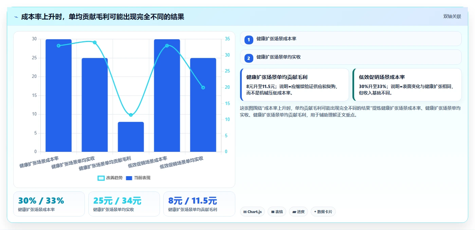475x230 pixels.
Task: Click the 表格 tag icon
Action: click(x=273, y=212)
